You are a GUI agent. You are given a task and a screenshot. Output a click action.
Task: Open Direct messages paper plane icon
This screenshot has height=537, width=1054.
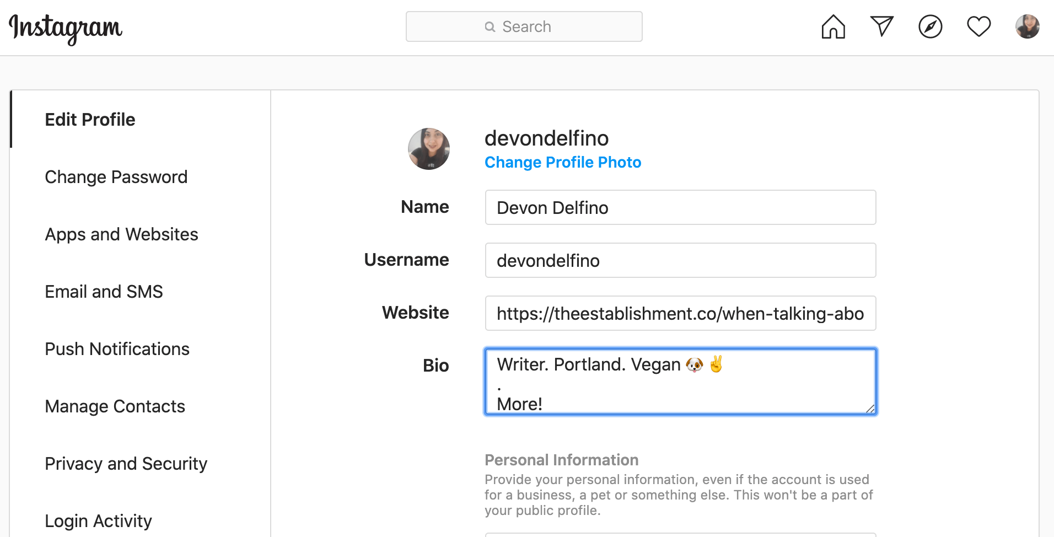point(881,26)
